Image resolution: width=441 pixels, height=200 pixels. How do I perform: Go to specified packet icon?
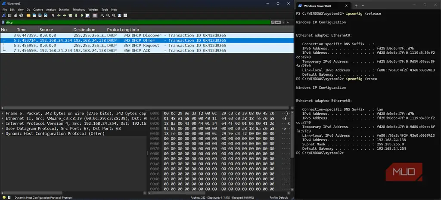70,15
